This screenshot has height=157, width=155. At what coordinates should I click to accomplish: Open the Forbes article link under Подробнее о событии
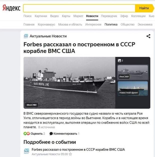tap(78, 149)
